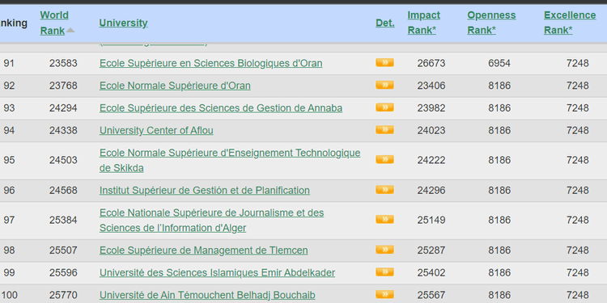Toggle the World Rank sort arrow
Viewport: 607px width, 303px height.
click(x=70, y=30)
